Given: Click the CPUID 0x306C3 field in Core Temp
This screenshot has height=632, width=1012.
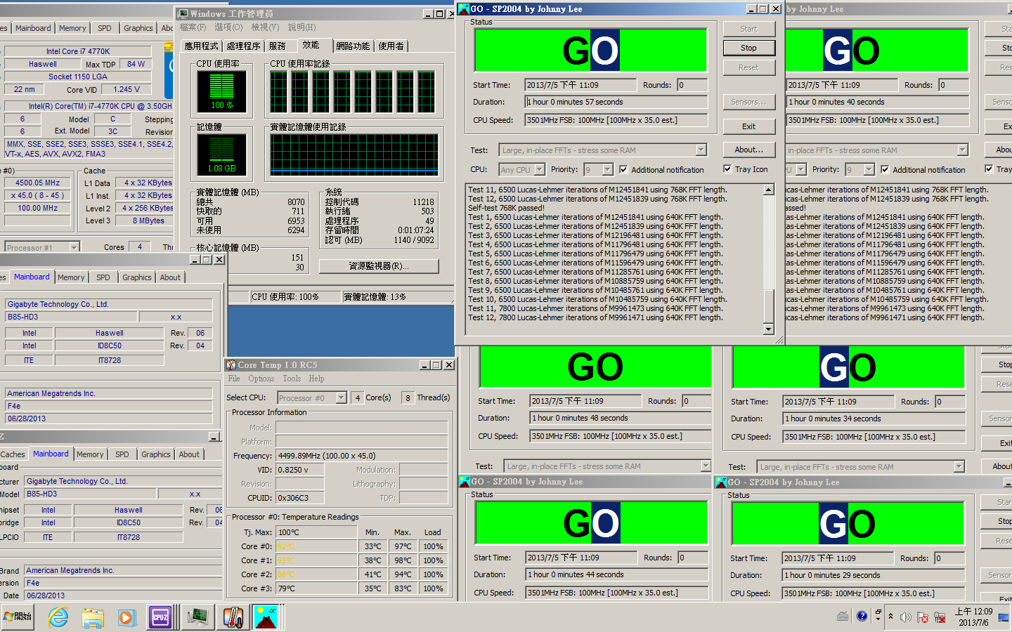Looking at the screenshot, I should [x=299, y=498].
